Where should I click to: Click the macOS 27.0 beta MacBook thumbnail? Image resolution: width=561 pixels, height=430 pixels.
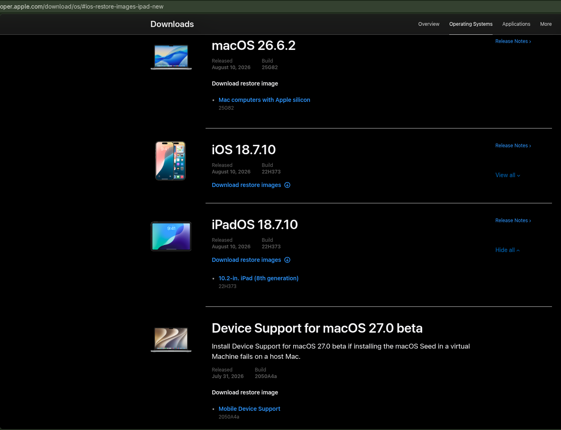(171, 339)
